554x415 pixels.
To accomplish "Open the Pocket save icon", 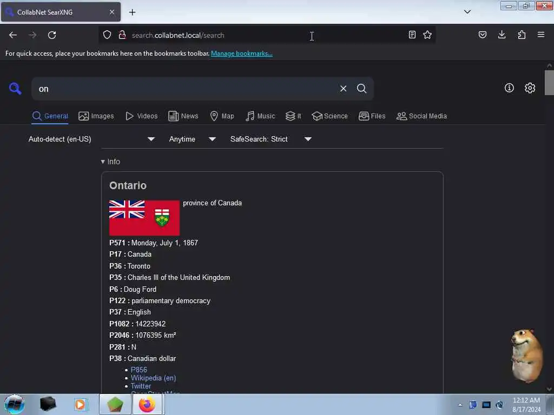I will tap(483, 35).
